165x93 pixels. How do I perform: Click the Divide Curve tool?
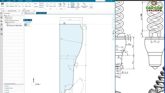(x=91, y=6)
